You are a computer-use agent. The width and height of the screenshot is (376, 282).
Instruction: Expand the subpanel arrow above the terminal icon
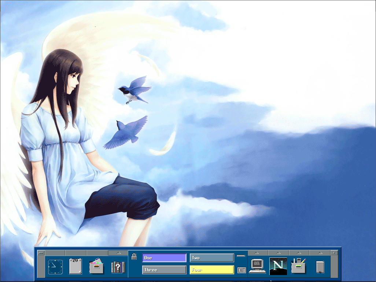tap(257, 253)
